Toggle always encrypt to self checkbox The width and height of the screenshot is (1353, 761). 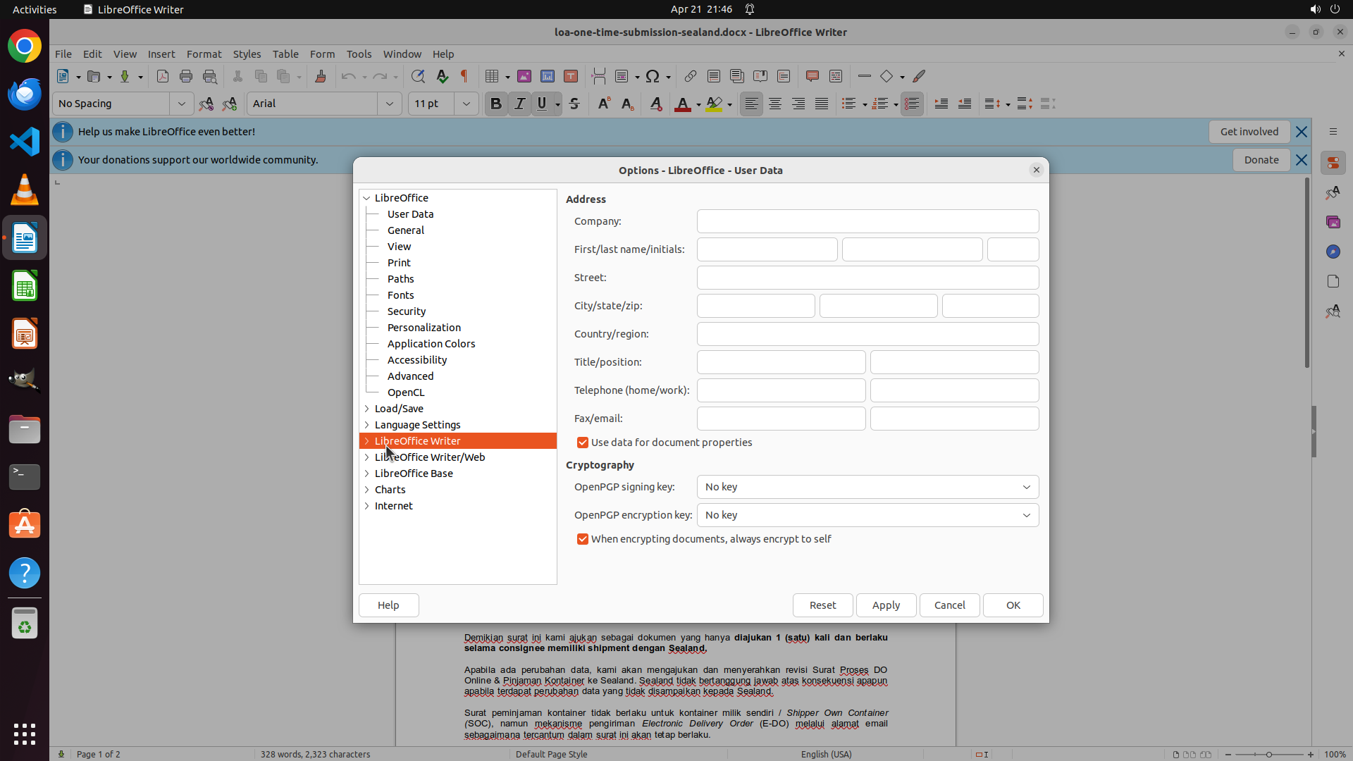pos(583,539)
